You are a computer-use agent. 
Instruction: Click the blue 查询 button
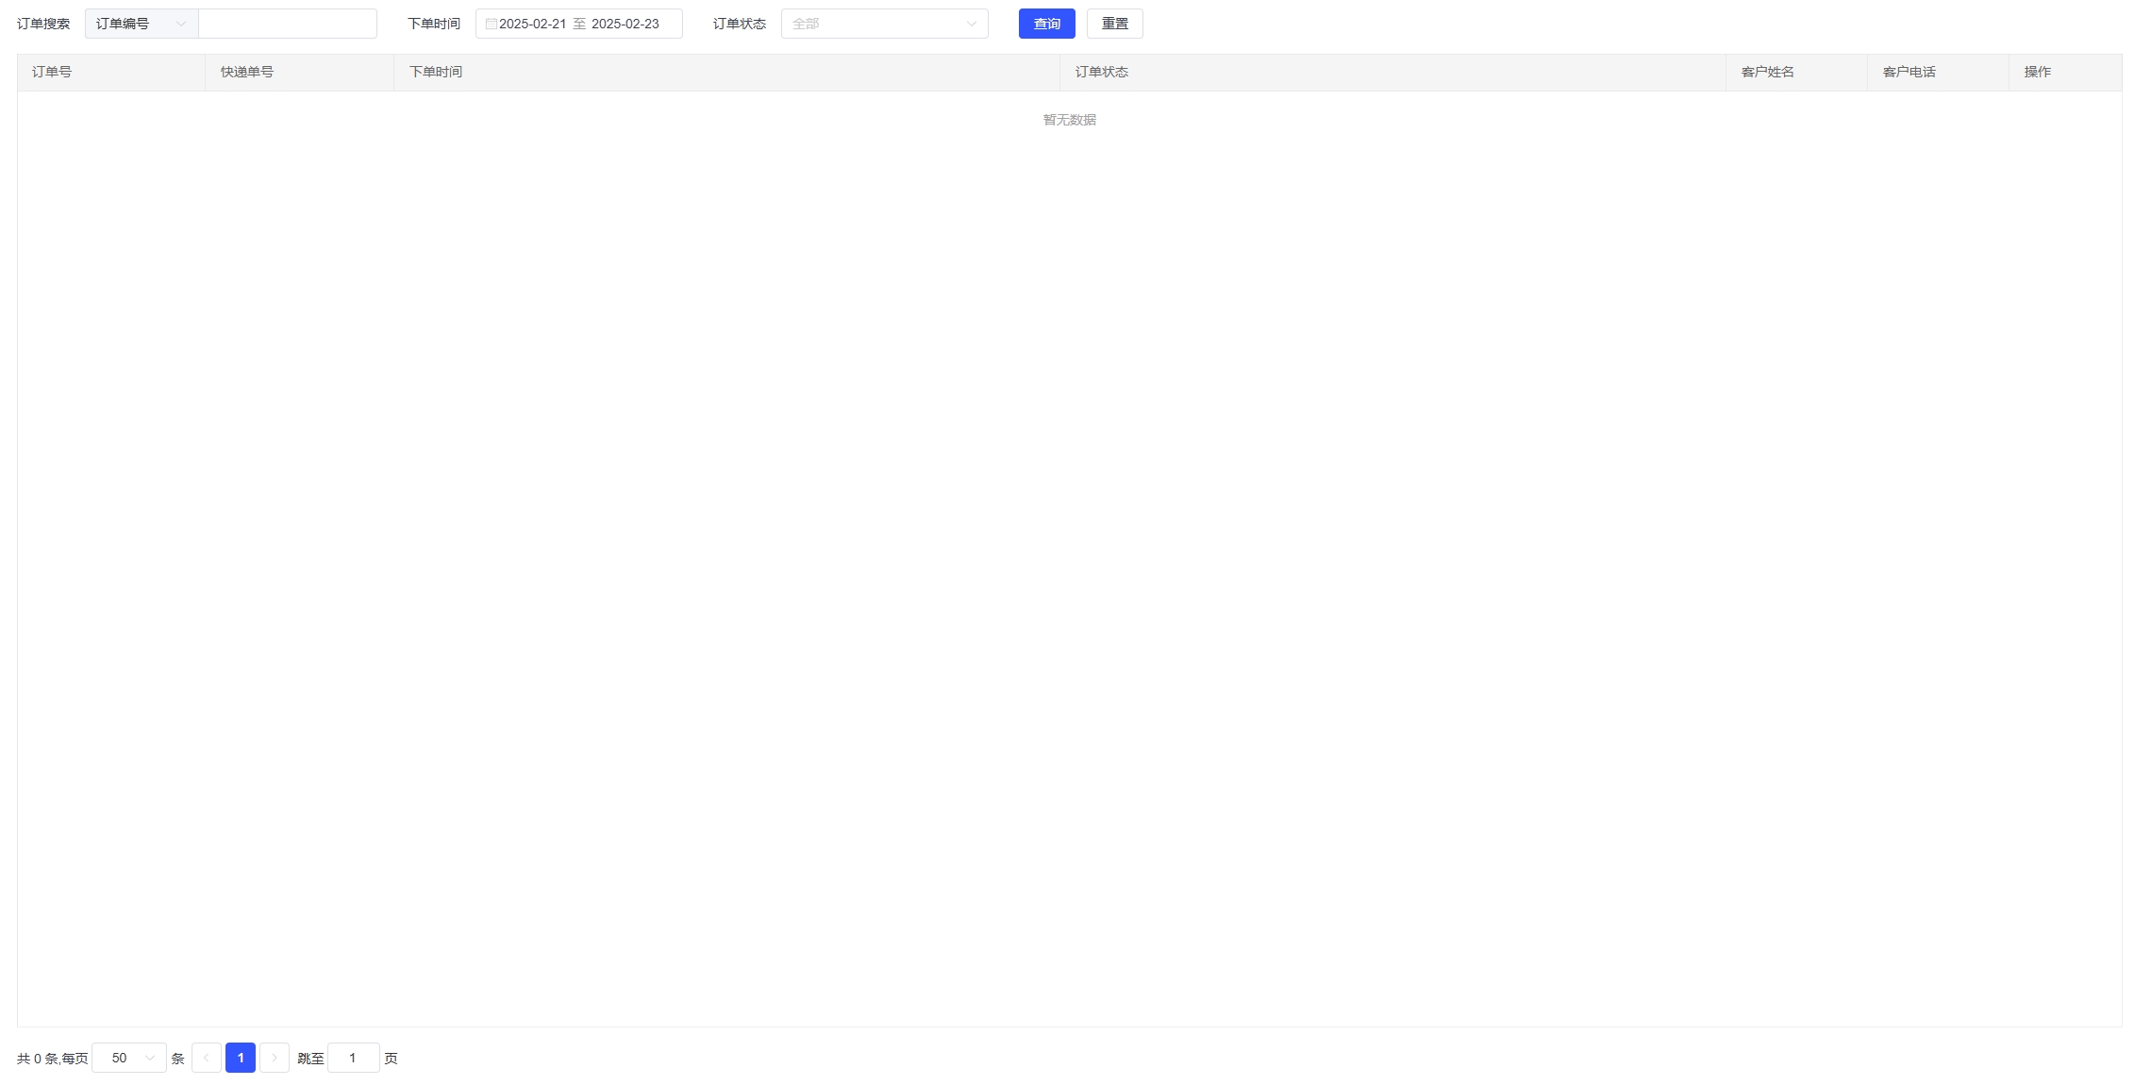[1046, 24]
